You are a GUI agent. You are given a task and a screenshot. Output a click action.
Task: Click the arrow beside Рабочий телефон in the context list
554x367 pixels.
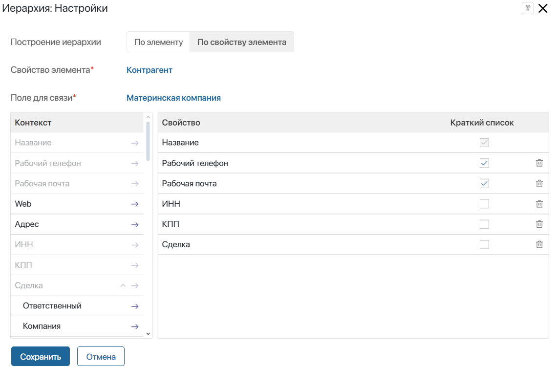pyautogui.click(x=135, y=163)
